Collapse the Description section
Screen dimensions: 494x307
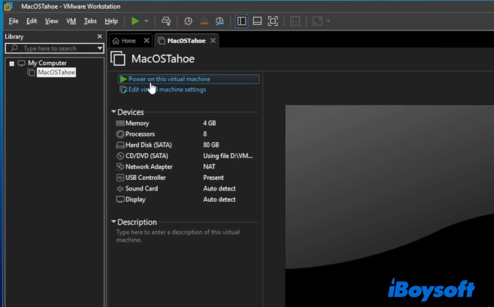[x=114, y=222]
